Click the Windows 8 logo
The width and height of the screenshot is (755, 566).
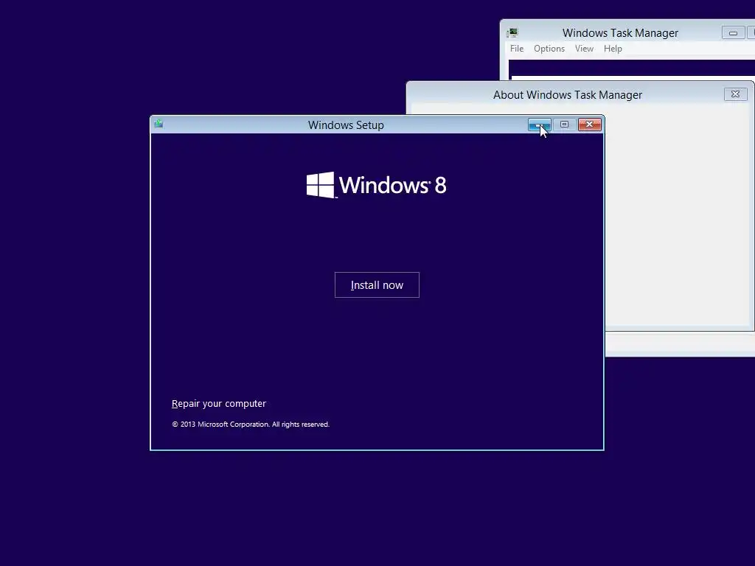click(x=377, y=185)
